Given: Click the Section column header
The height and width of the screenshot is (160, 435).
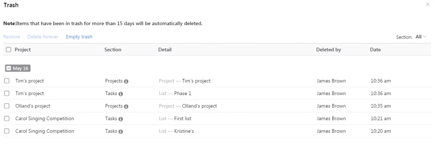Looking at the screenshot, I should coord(113,50).
